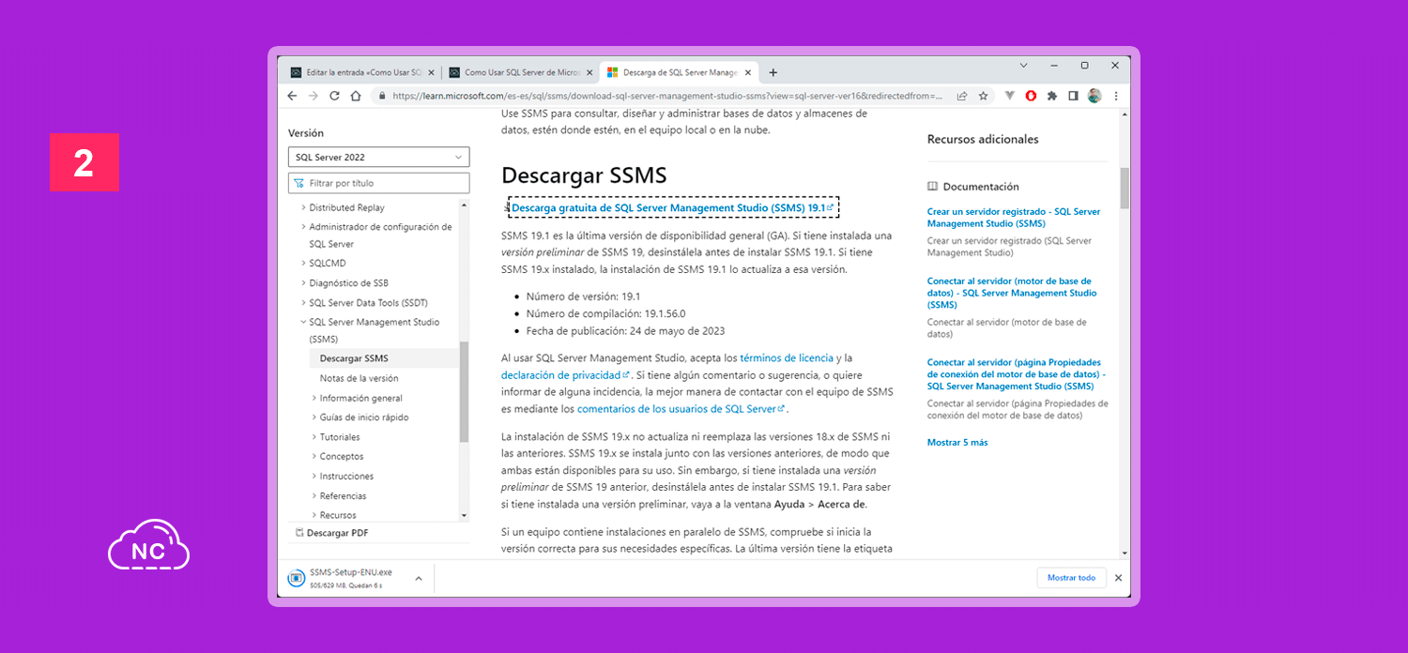Image resolution: width=1408 pixels, height=653 pixels.
Task: Click 'Mostrar 5 más' link
Action: 957,442
